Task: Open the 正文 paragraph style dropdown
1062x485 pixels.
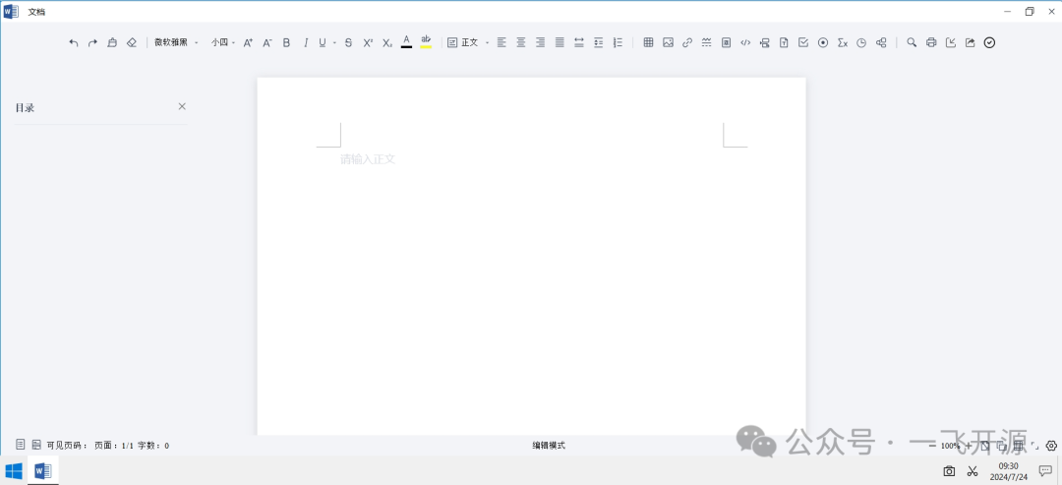Action: click(468, 42)
